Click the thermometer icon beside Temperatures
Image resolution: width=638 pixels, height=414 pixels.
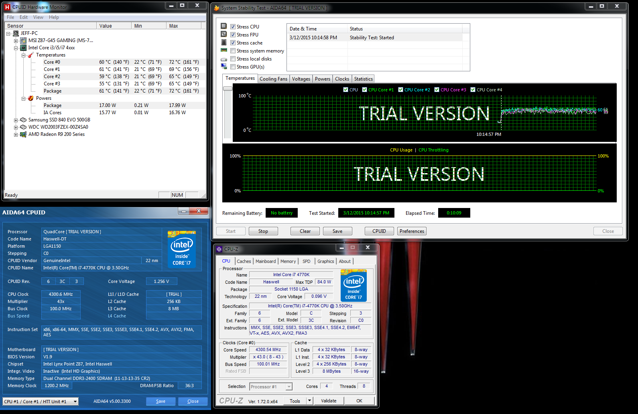point(30,55)
